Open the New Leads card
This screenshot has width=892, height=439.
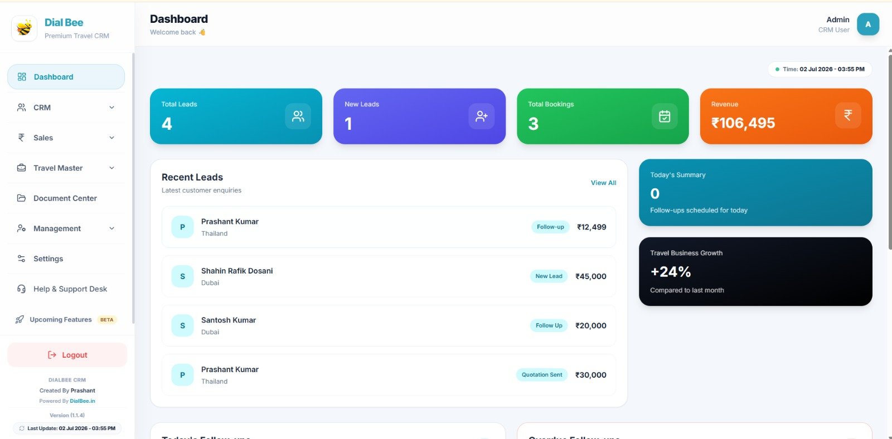pos(419,116)
